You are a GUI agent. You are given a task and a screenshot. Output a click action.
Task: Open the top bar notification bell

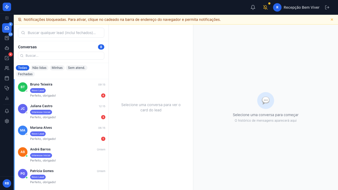tap(253, 7)
